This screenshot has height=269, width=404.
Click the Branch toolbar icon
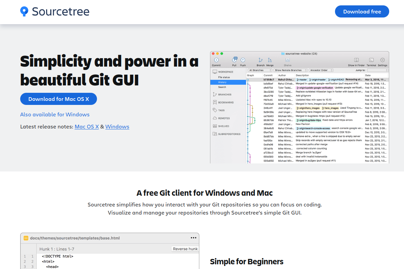(261, 60)
